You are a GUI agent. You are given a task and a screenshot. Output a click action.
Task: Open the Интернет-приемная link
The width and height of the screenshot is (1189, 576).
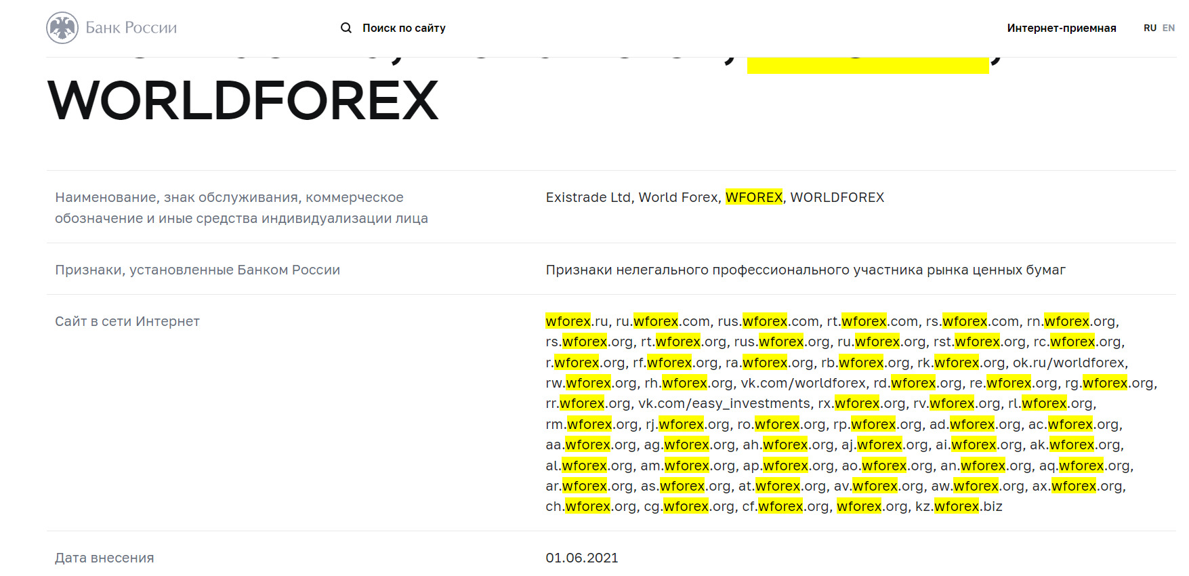pos(1062,28)
